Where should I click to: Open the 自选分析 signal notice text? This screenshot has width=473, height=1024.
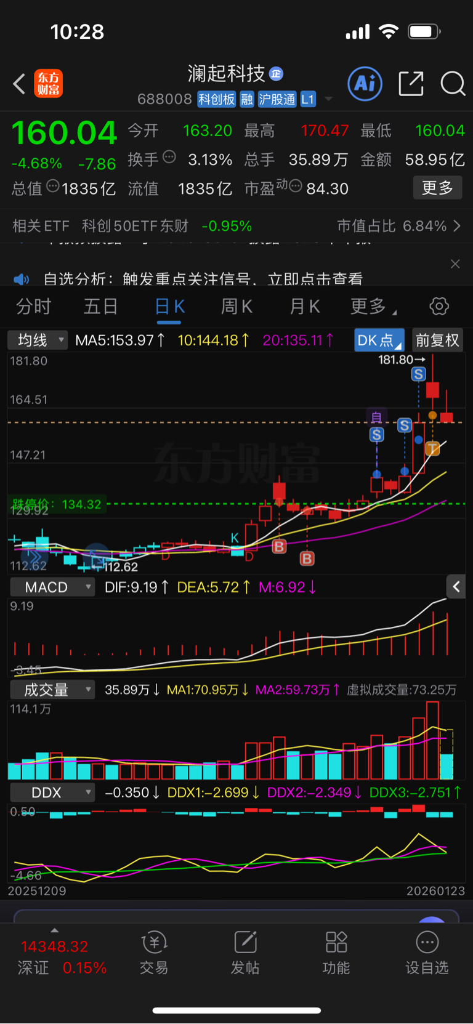203,279
